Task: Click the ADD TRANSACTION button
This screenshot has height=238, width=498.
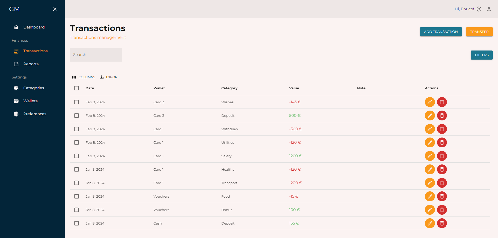Action: (x=441, y=32)
